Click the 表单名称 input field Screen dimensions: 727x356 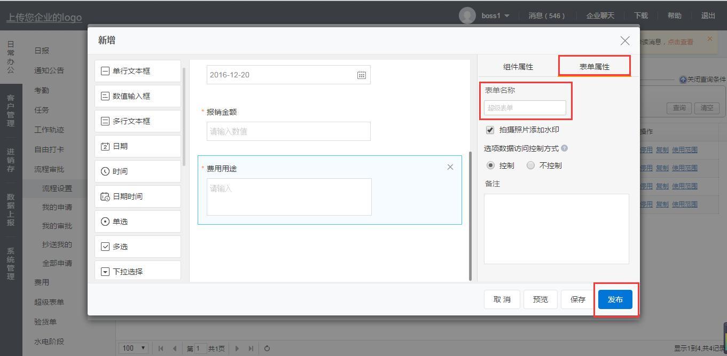click(525, 108)
